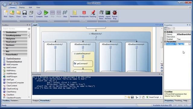Launch Agent Monitor tool
The width and height of the screenshot is (193, 109).
pos(108,15)
